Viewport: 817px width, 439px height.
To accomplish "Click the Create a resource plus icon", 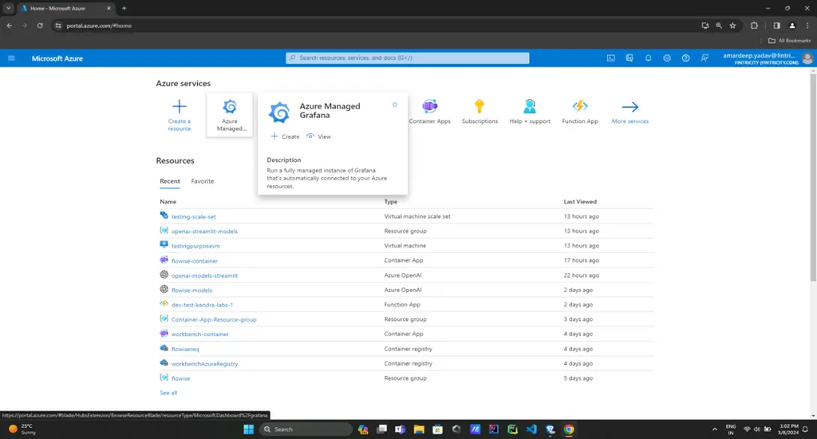I will (x=180, y=106).
